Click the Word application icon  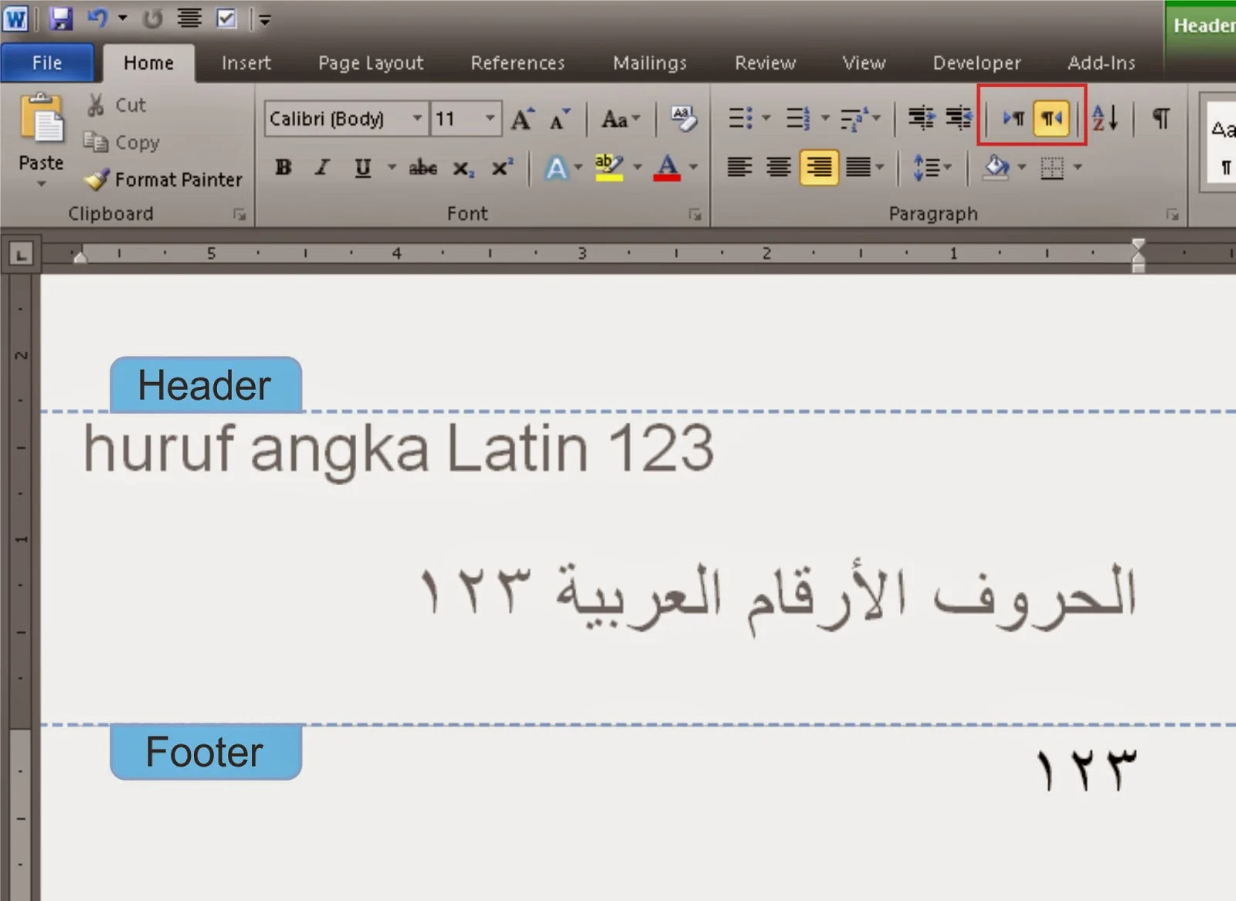click(15, 18)
